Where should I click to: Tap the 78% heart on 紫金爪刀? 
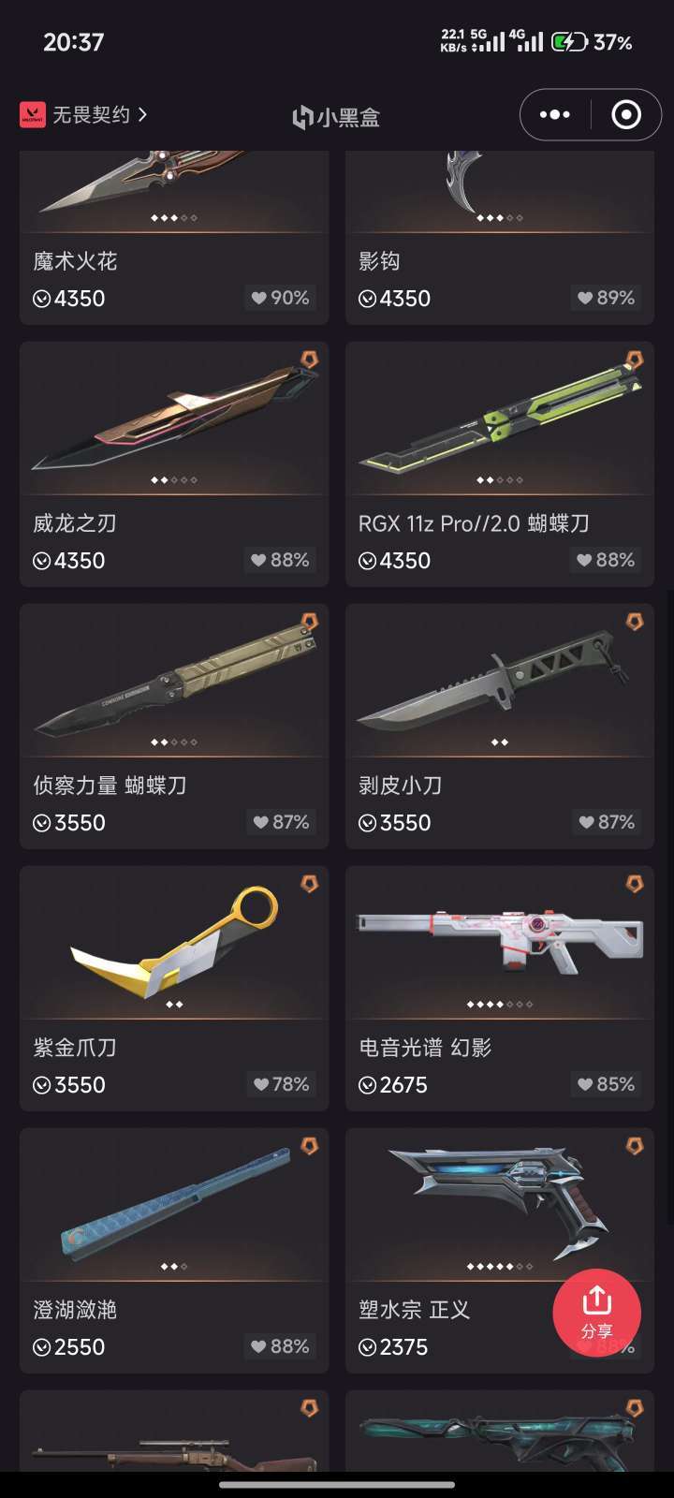(x=281, y=1084)
